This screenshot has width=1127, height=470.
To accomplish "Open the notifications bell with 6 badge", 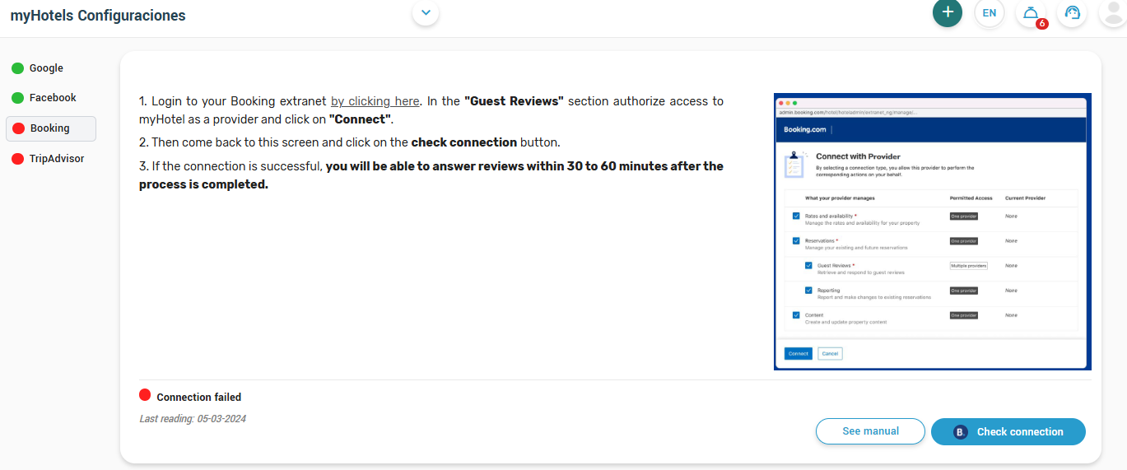I will pos(1031,13).
